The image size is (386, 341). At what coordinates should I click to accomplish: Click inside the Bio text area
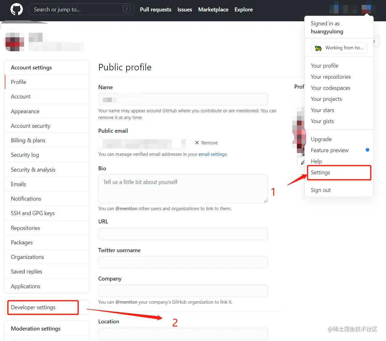[x=183, y=189]
